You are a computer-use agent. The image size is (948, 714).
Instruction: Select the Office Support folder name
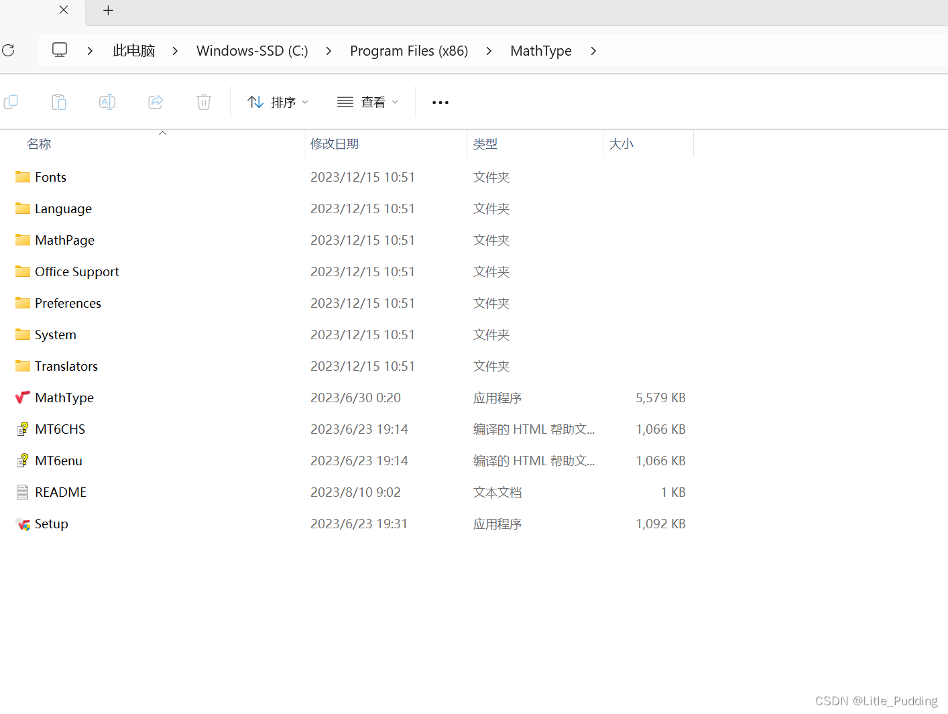pos(77,272)
